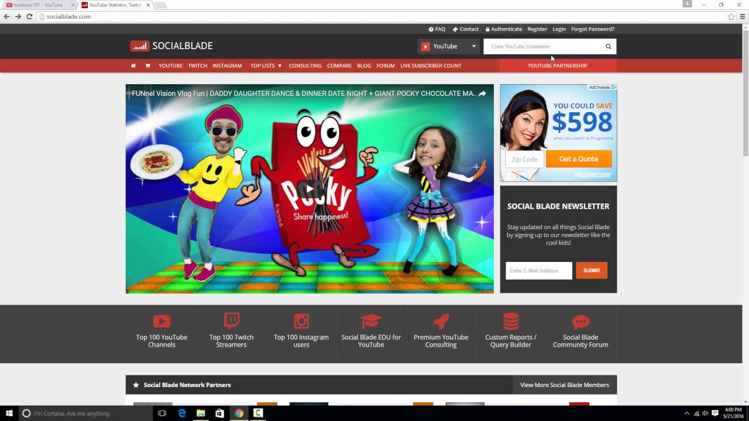Click YOUTUBE PARTNERSHIP button
This screenshot has width=749, height=421.
[558, 65]
